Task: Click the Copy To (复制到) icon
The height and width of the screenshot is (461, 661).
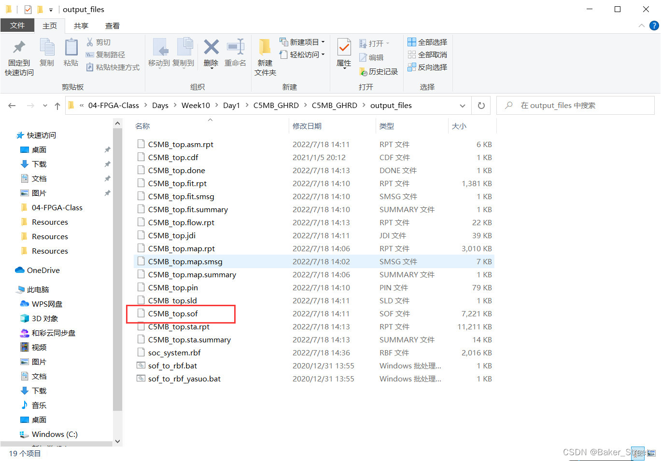Action: (184, 47)
